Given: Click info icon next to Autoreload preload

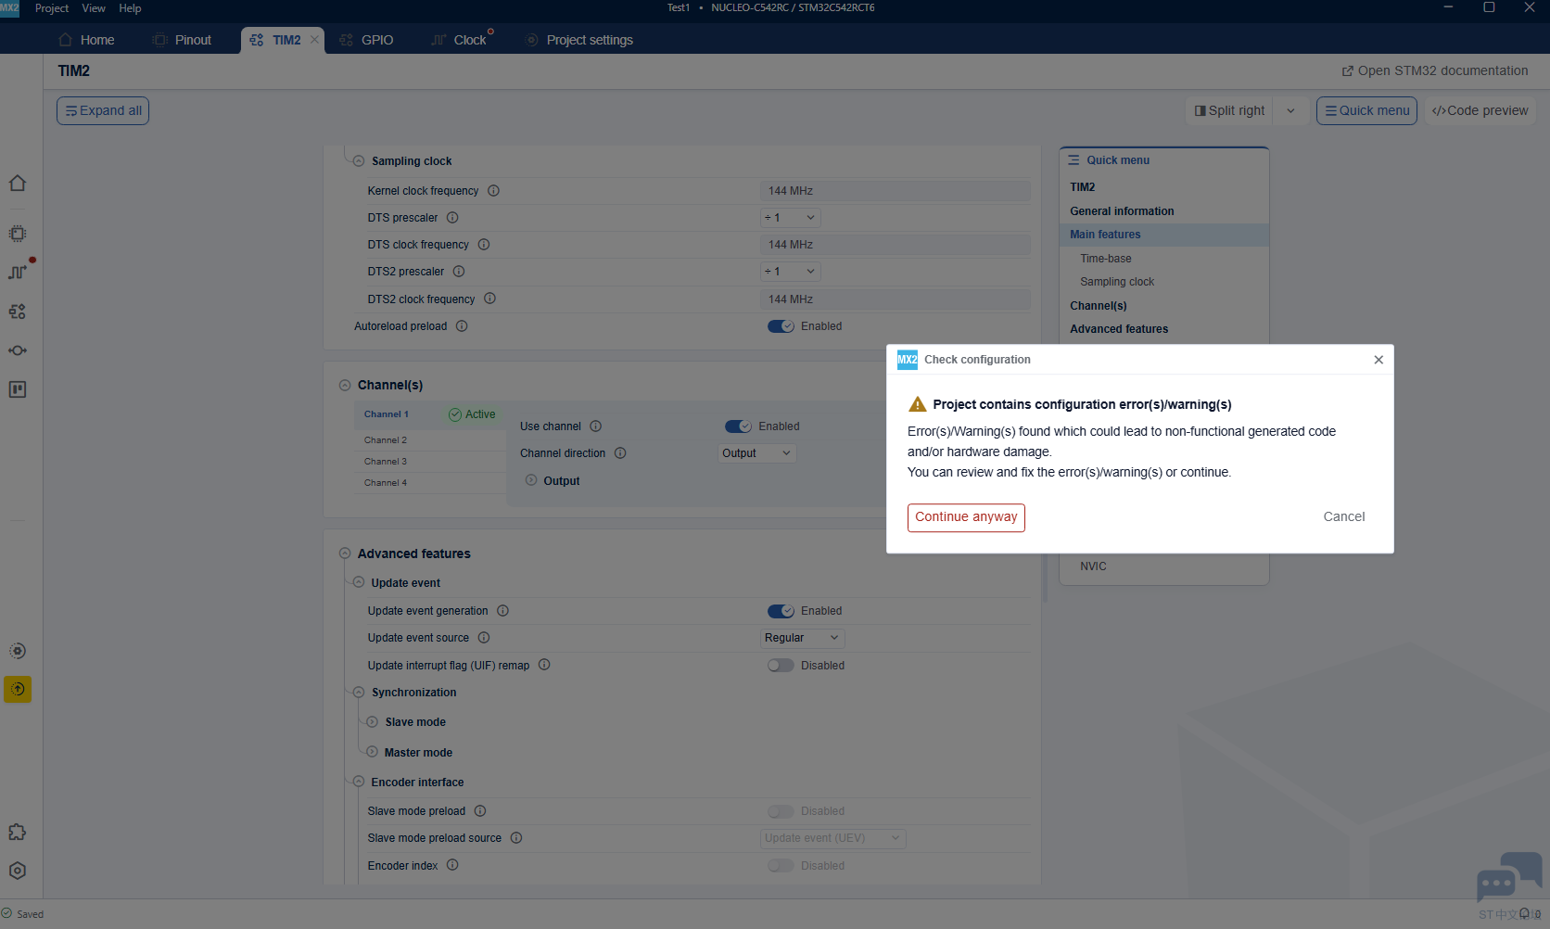Looking at the screenshot, I should coord(462,326).
